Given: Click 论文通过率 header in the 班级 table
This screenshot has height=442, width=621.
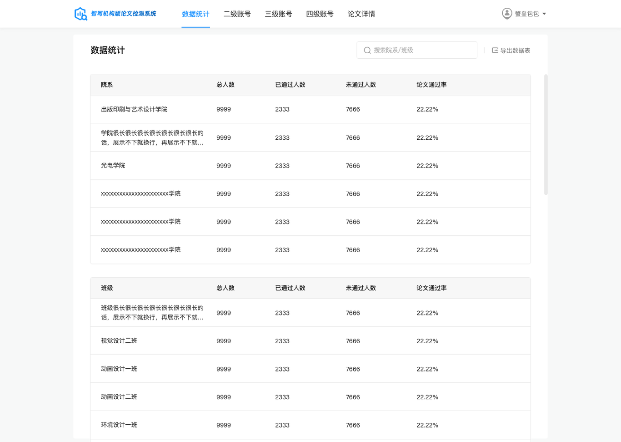Looking at the screenshot, I should point(431,288).
